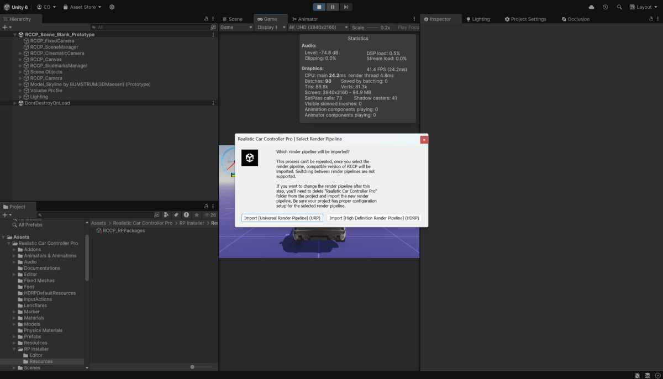Viewport: 663px width, 379px height.
Task: Toggle the Hierarchy panel lock icon
Action: (206, 19)
